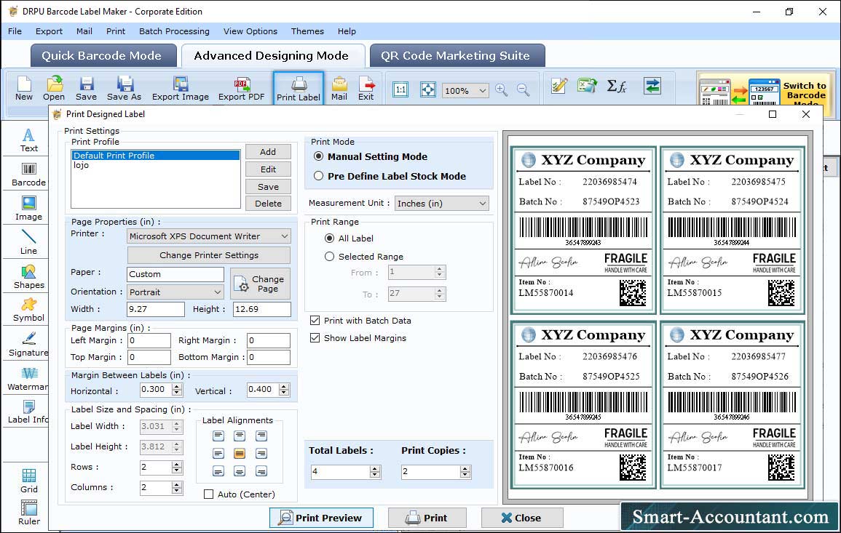Click the Export Image toolbar icon
This screenshot has height=533, width=841.
181,89
